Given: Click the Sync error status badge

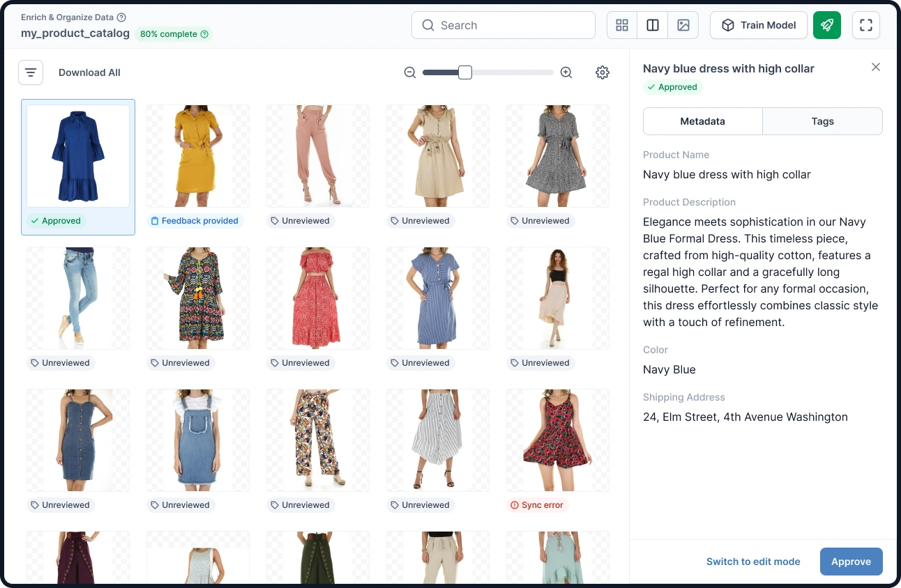Looking at the screenshot, I should pyautogui.click(x=537, y=505).
